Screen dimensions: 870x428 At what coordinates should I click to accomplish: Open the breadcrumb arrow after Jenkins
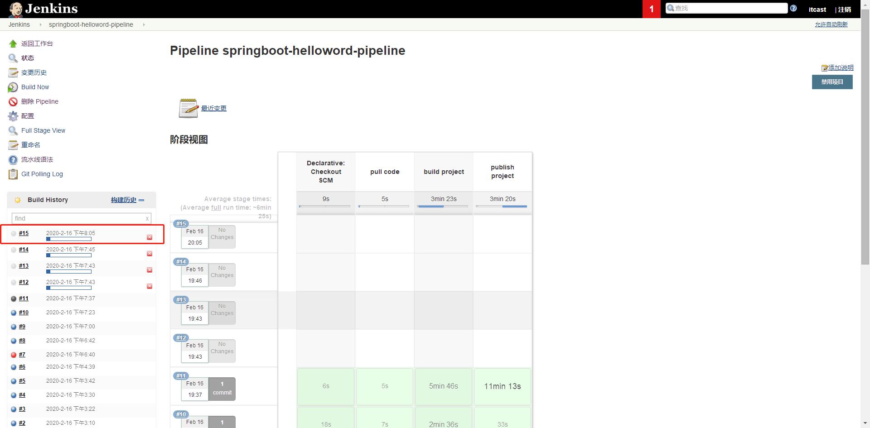[x=40, y=25]
